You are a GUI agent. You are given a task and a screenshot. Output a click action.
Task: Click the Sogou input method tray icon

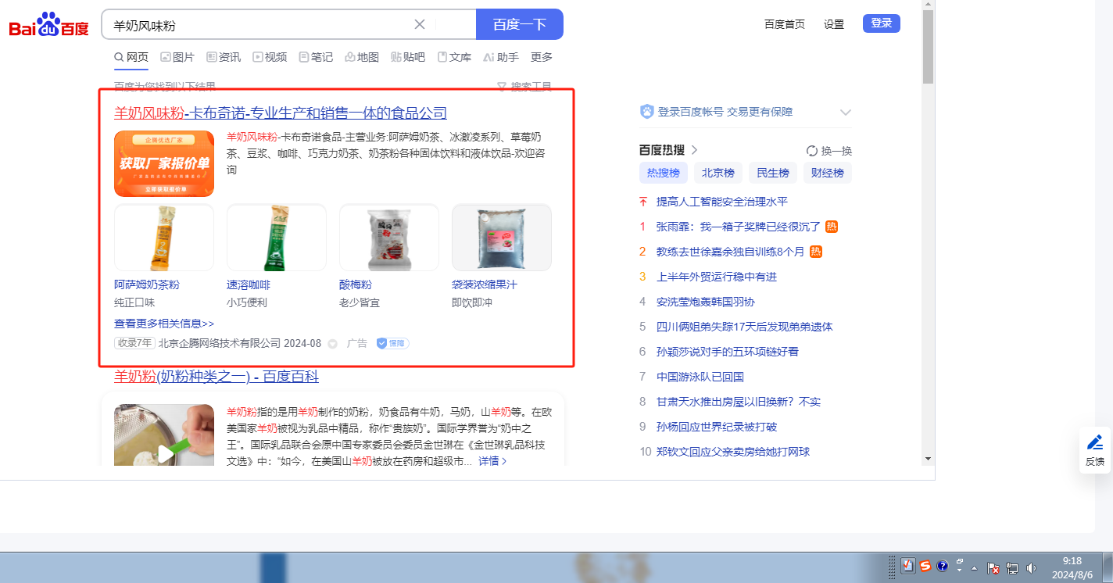coord(925,566)
